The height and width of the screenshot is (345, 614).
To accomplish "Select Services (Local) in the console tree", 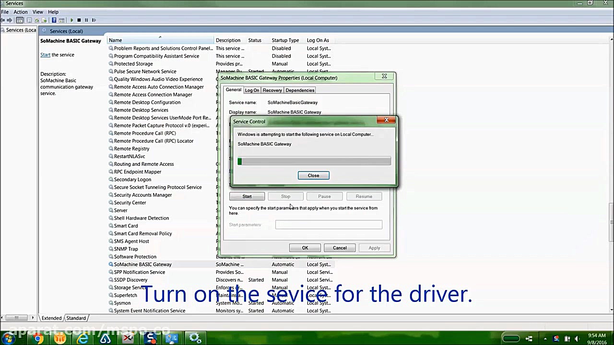I will [x=18, y=30].
